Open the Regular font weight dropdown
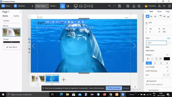Viewport: 172px width, 97px height. click(x=149, y=55)
